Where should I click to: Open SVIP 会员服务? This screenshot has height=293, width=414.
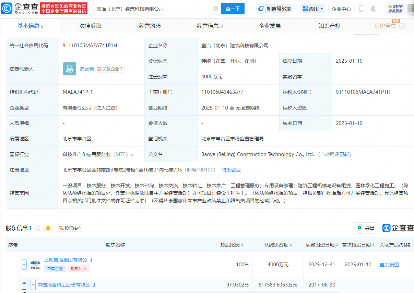(396, 9)
